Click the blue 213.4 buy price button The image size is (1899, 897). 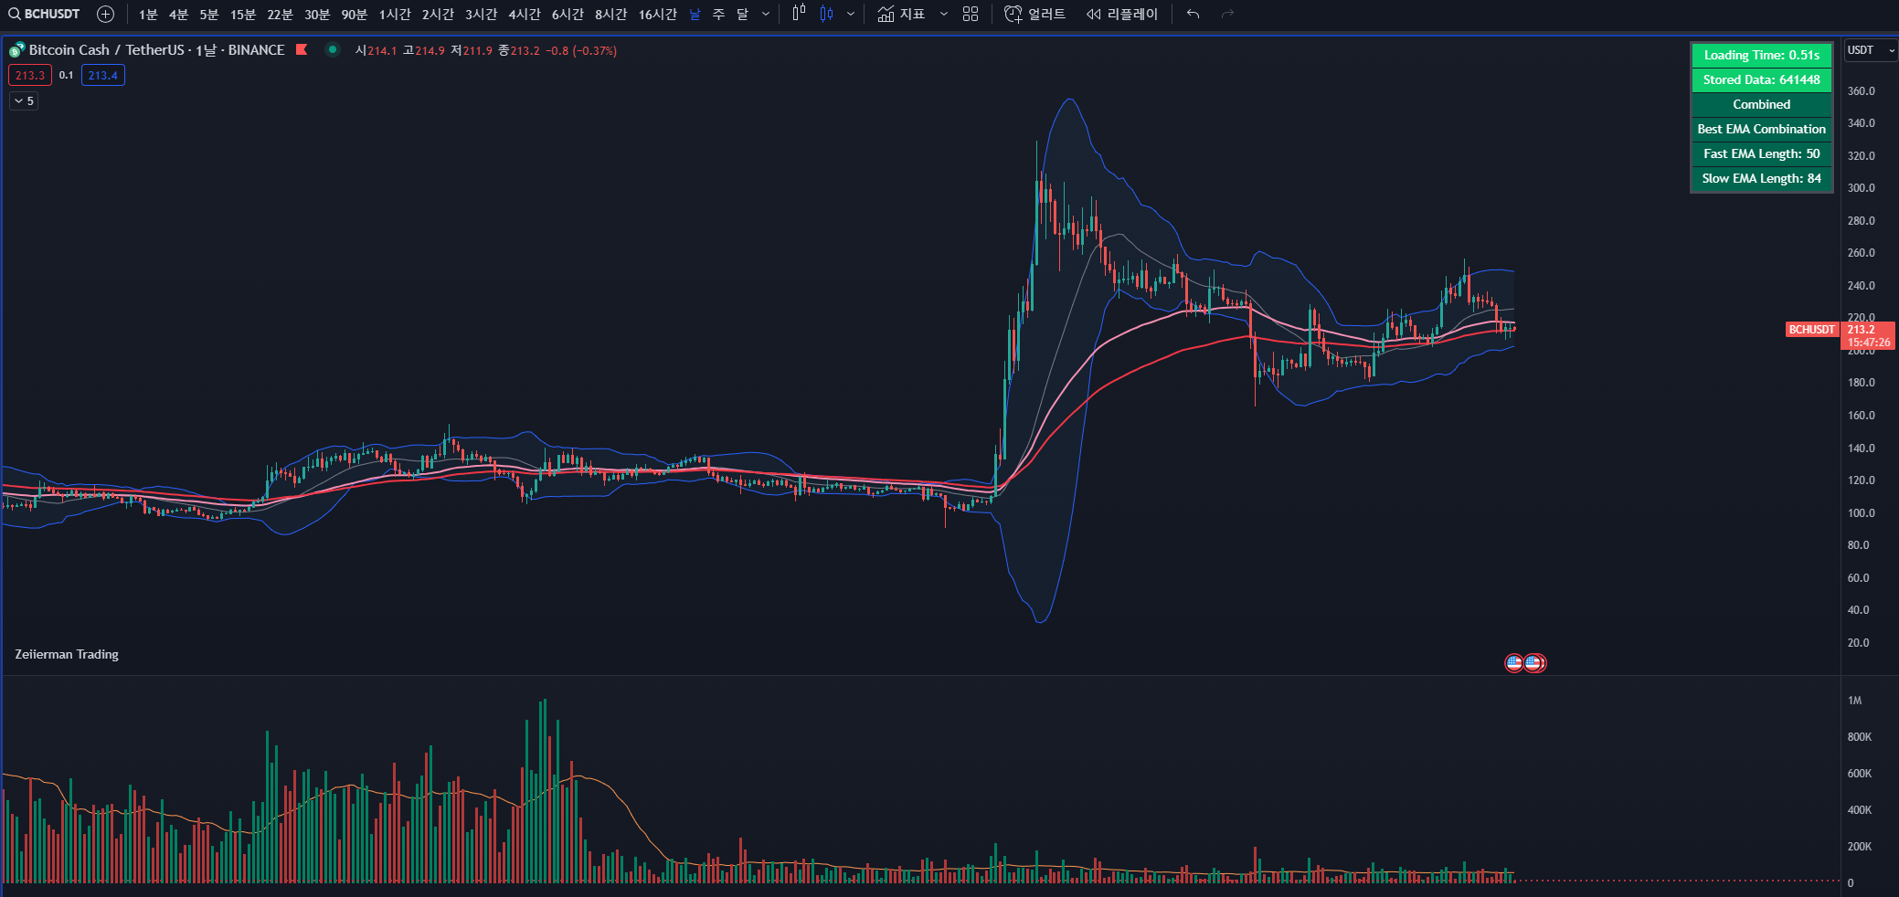103,75
